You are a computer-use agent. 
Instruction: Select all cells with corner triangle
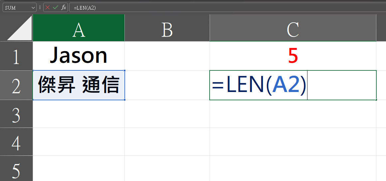tap(19, 28)
